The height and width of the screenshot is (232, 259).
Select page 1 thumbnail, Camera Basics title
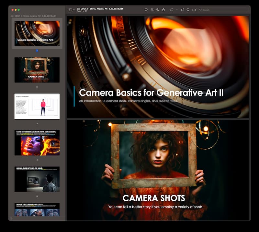click(x=37, y=33)
